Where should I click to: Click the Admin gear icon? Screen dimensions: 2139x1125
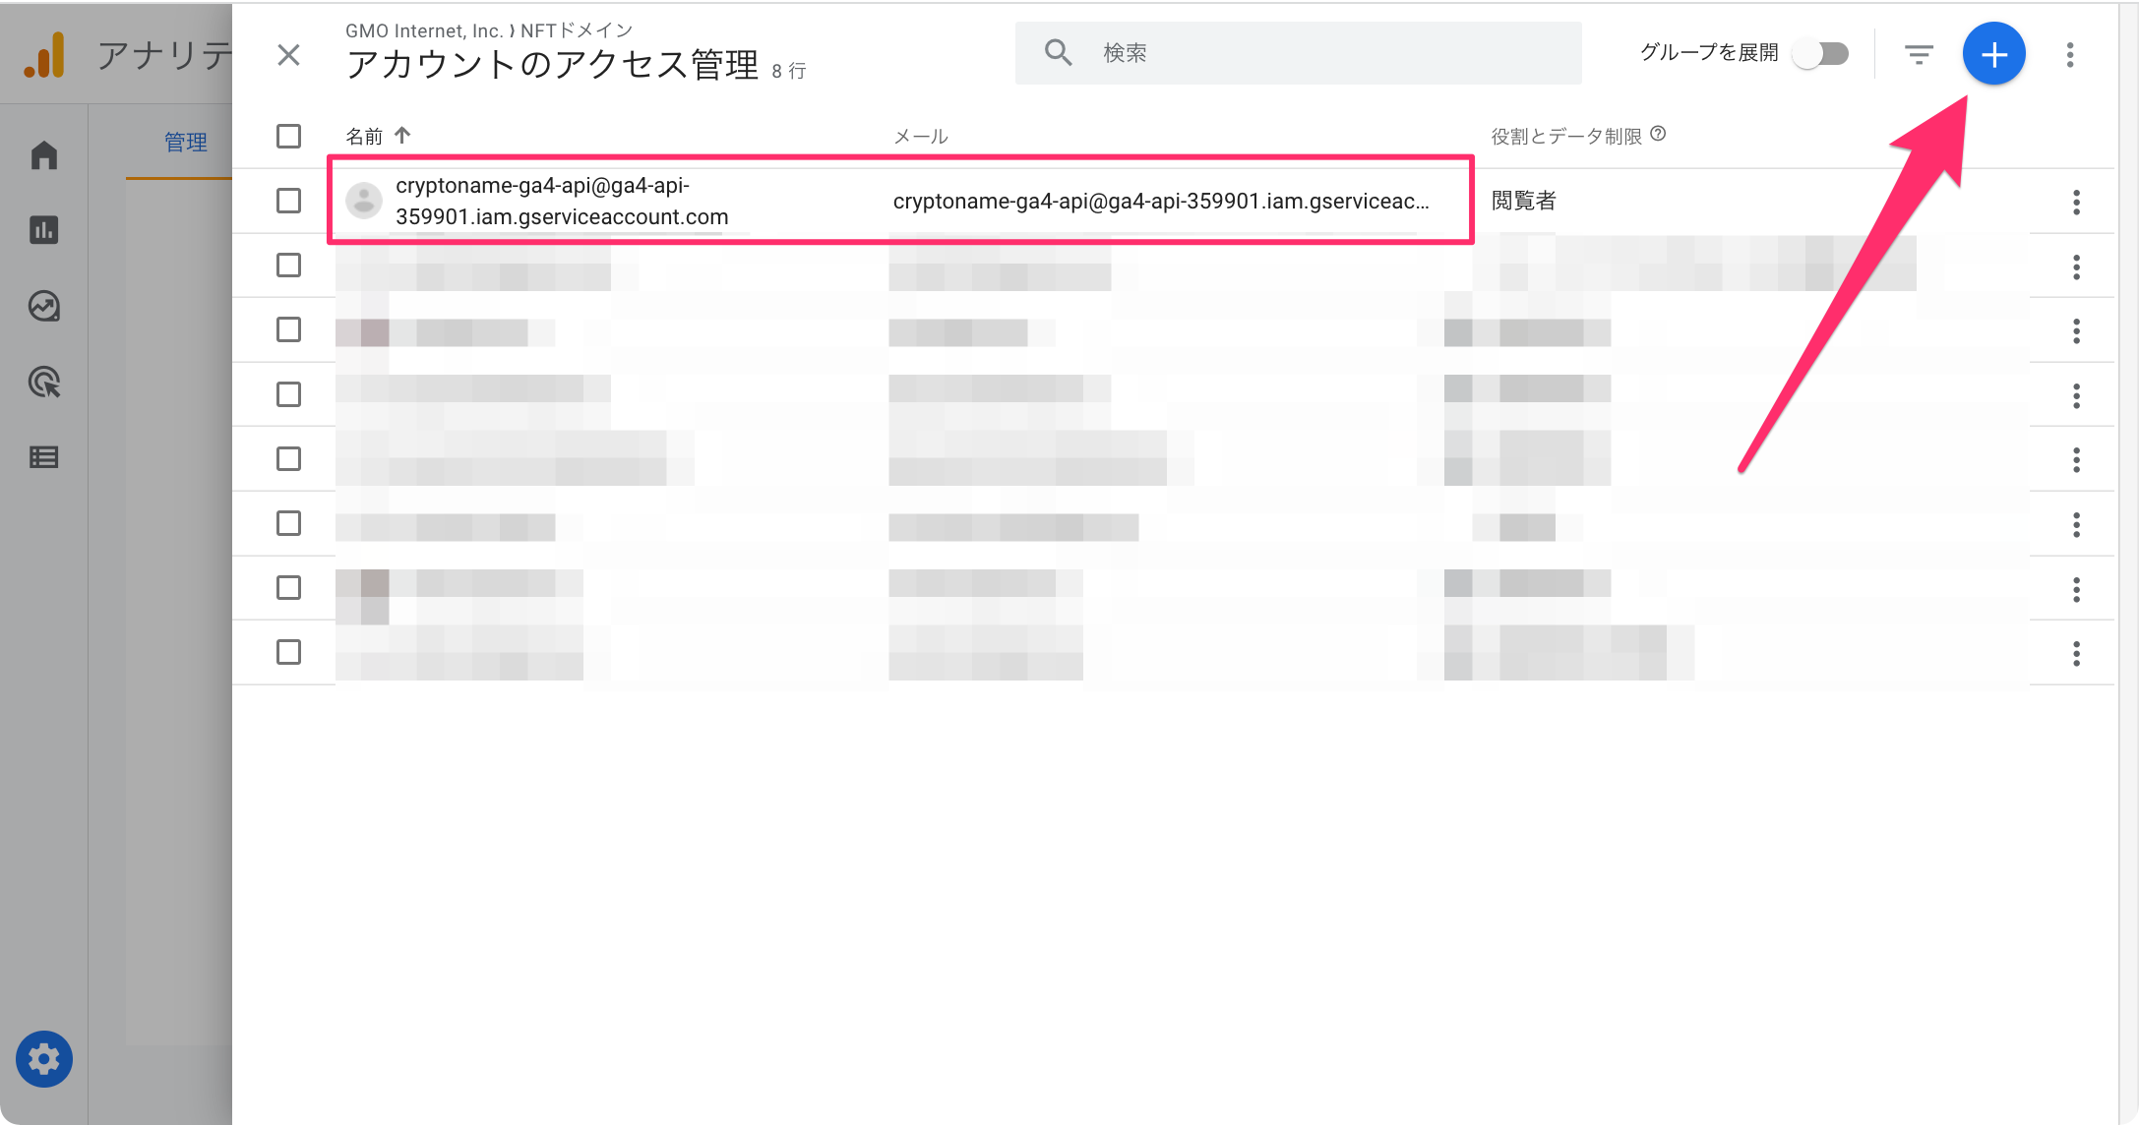click(43, 1059)
